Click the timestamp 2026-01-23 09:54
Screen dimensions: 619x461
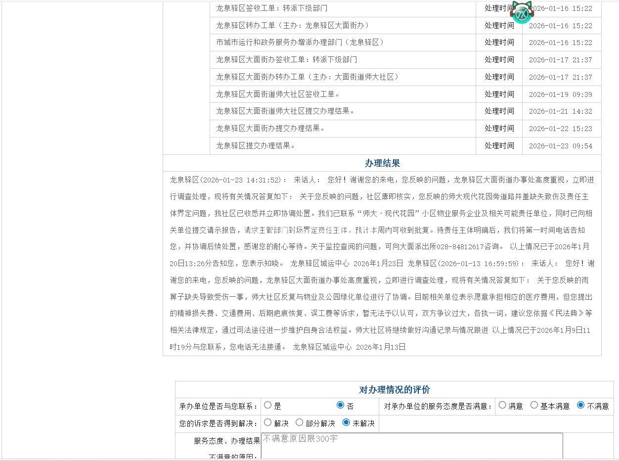click(560, 146)
